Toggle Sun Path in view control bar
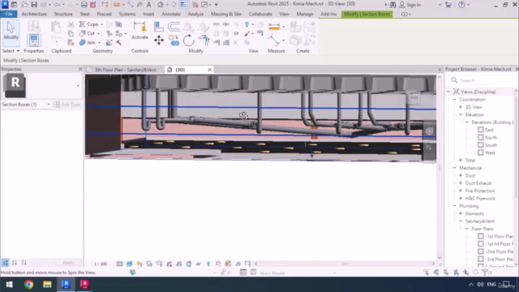 (139, 264)
